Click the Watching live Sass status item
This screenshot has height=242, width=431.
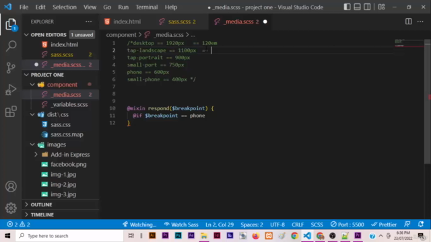tap(139, 225)
